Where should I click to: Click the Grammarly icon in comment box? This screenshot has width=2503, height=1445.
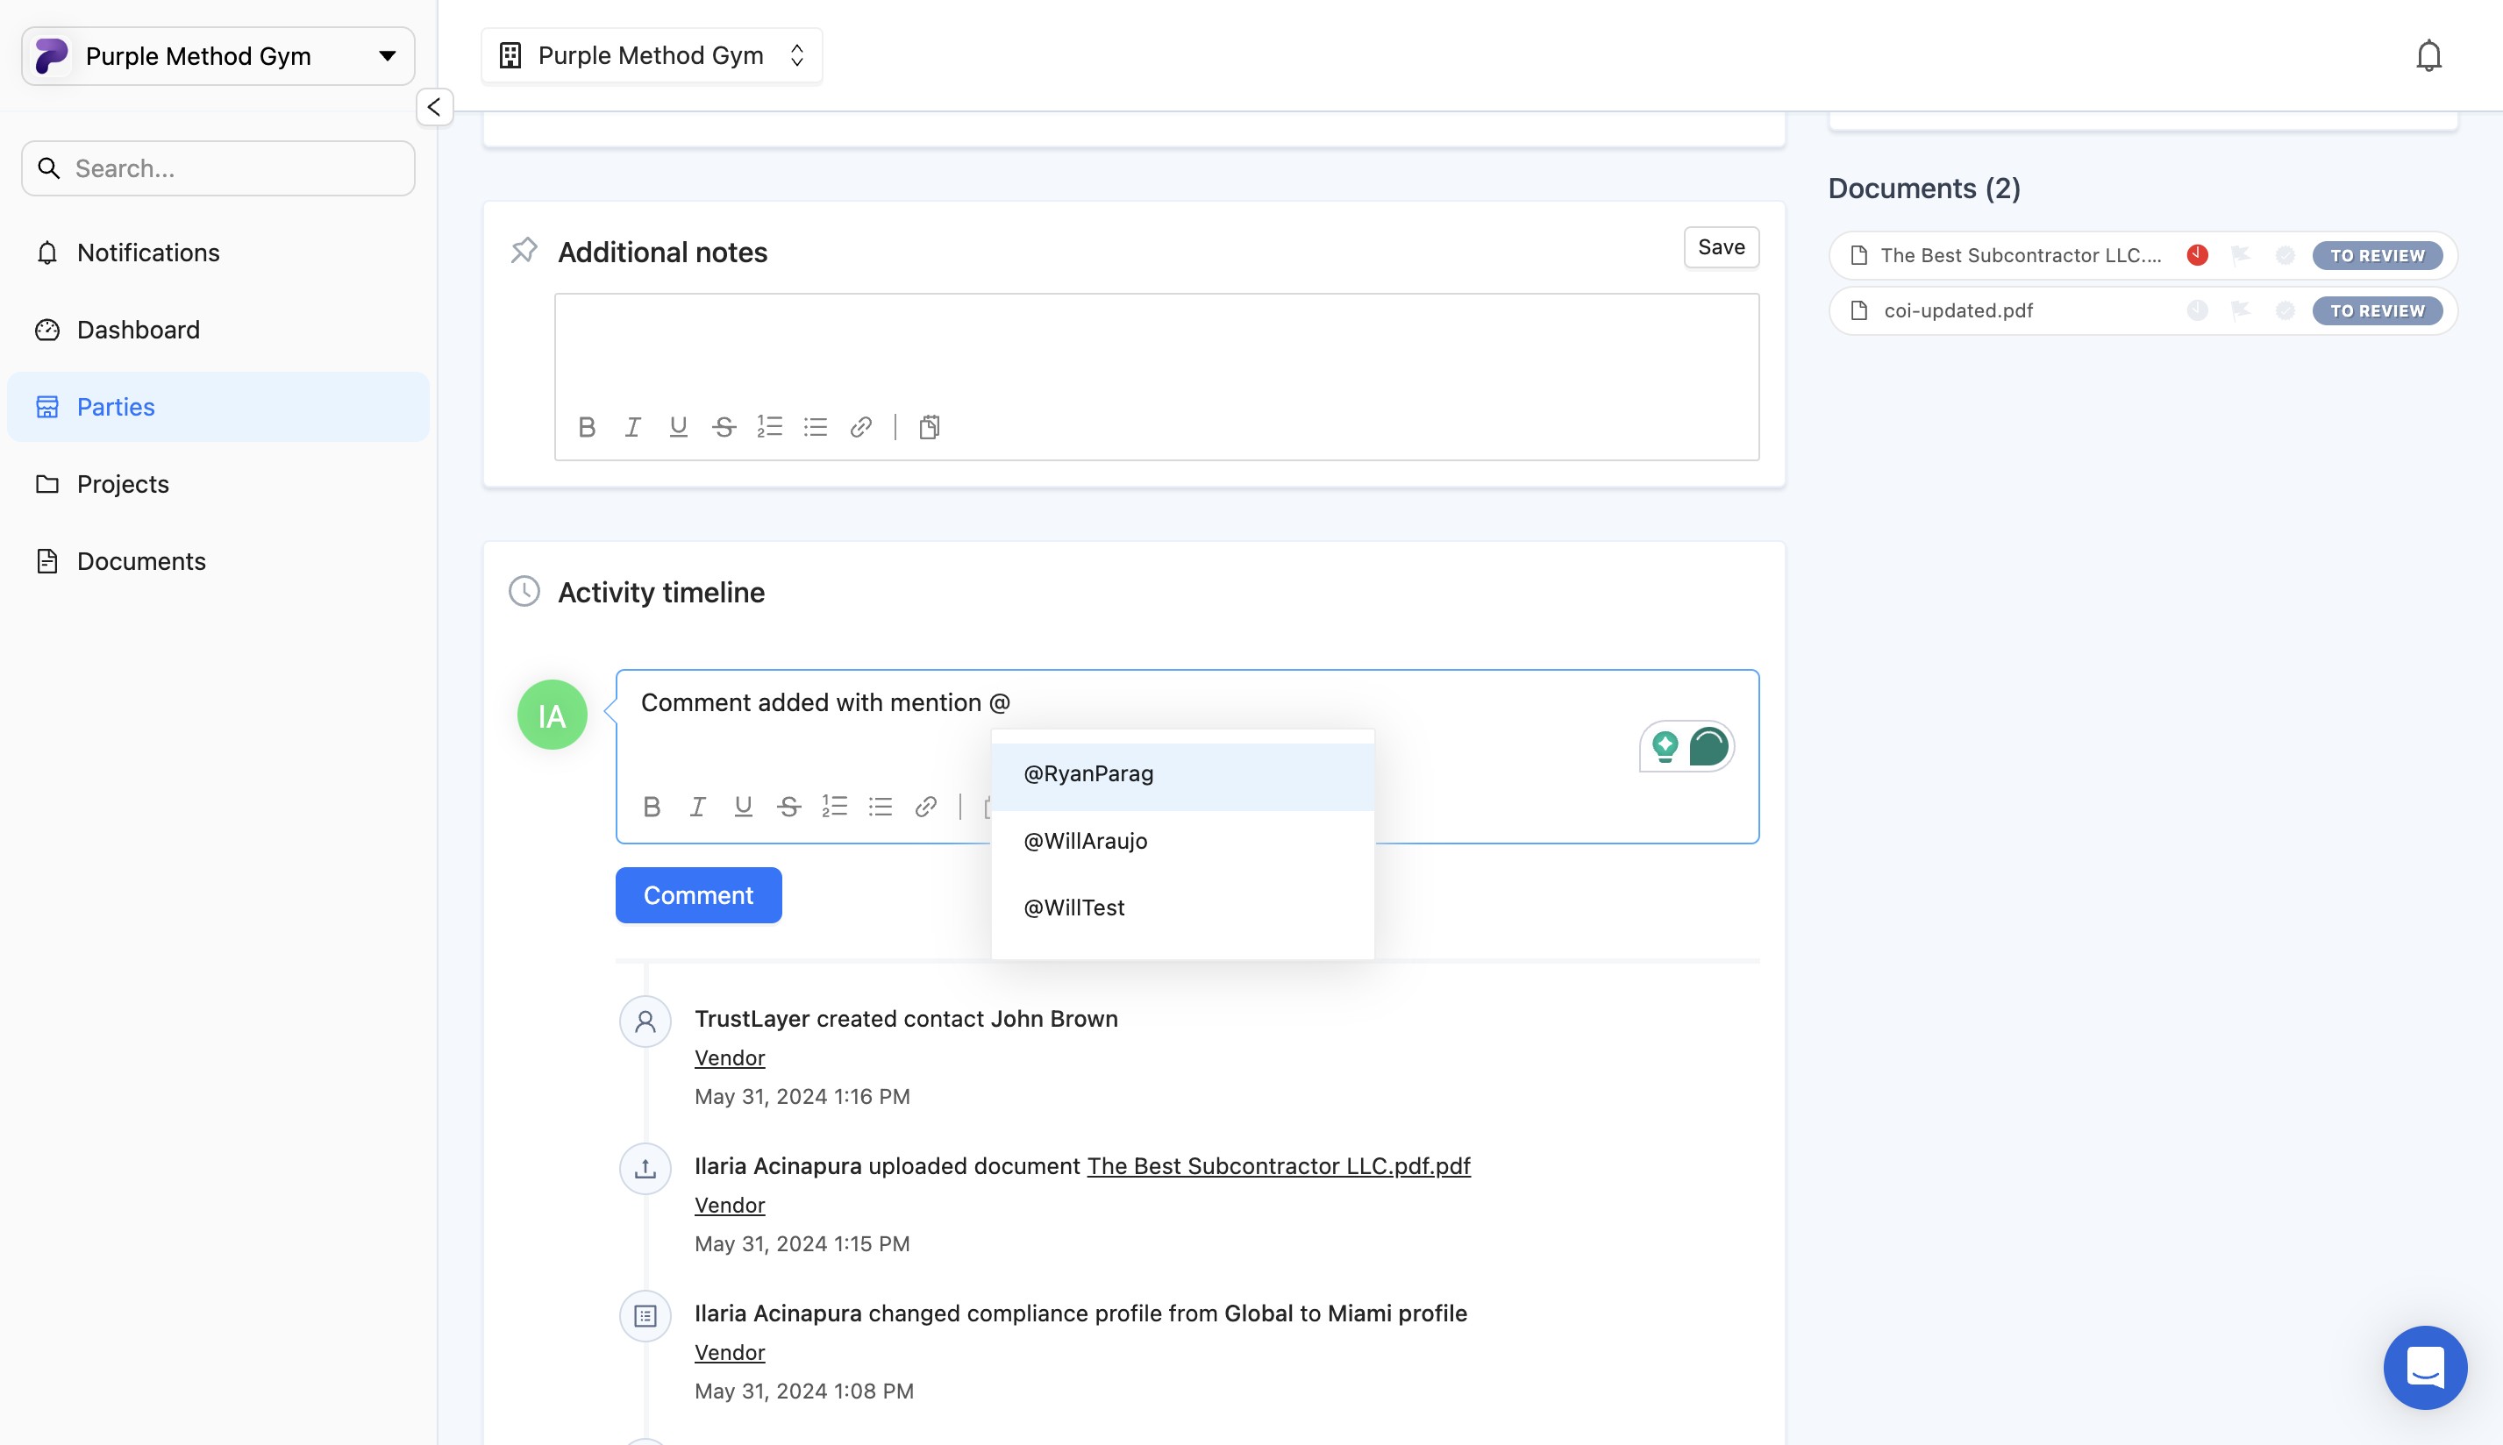(x=1708, y=746)
